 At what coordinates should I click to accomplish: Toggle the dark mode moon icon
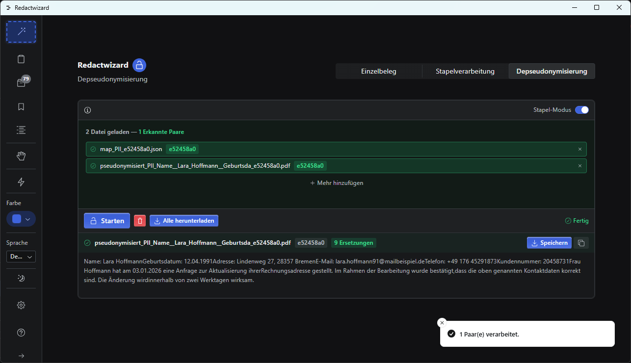tap(21, 278)
